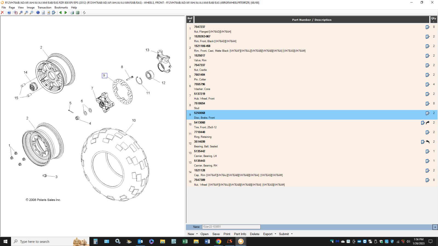
Task: Click the add icon for highlighted part 5250068
Action: pos(428,113)
